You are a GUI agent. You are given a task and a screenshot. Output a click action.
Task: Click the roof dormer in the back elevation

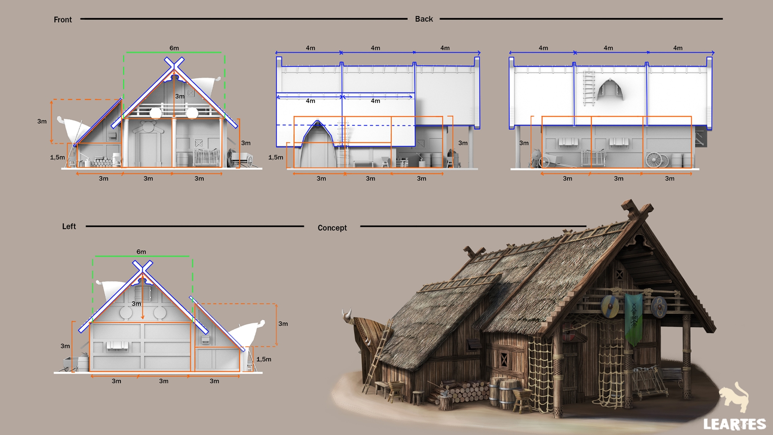(610, 90)
